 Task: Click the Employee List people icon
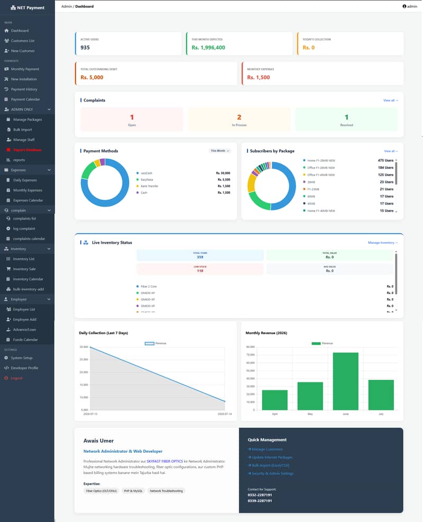click(8, 309)
